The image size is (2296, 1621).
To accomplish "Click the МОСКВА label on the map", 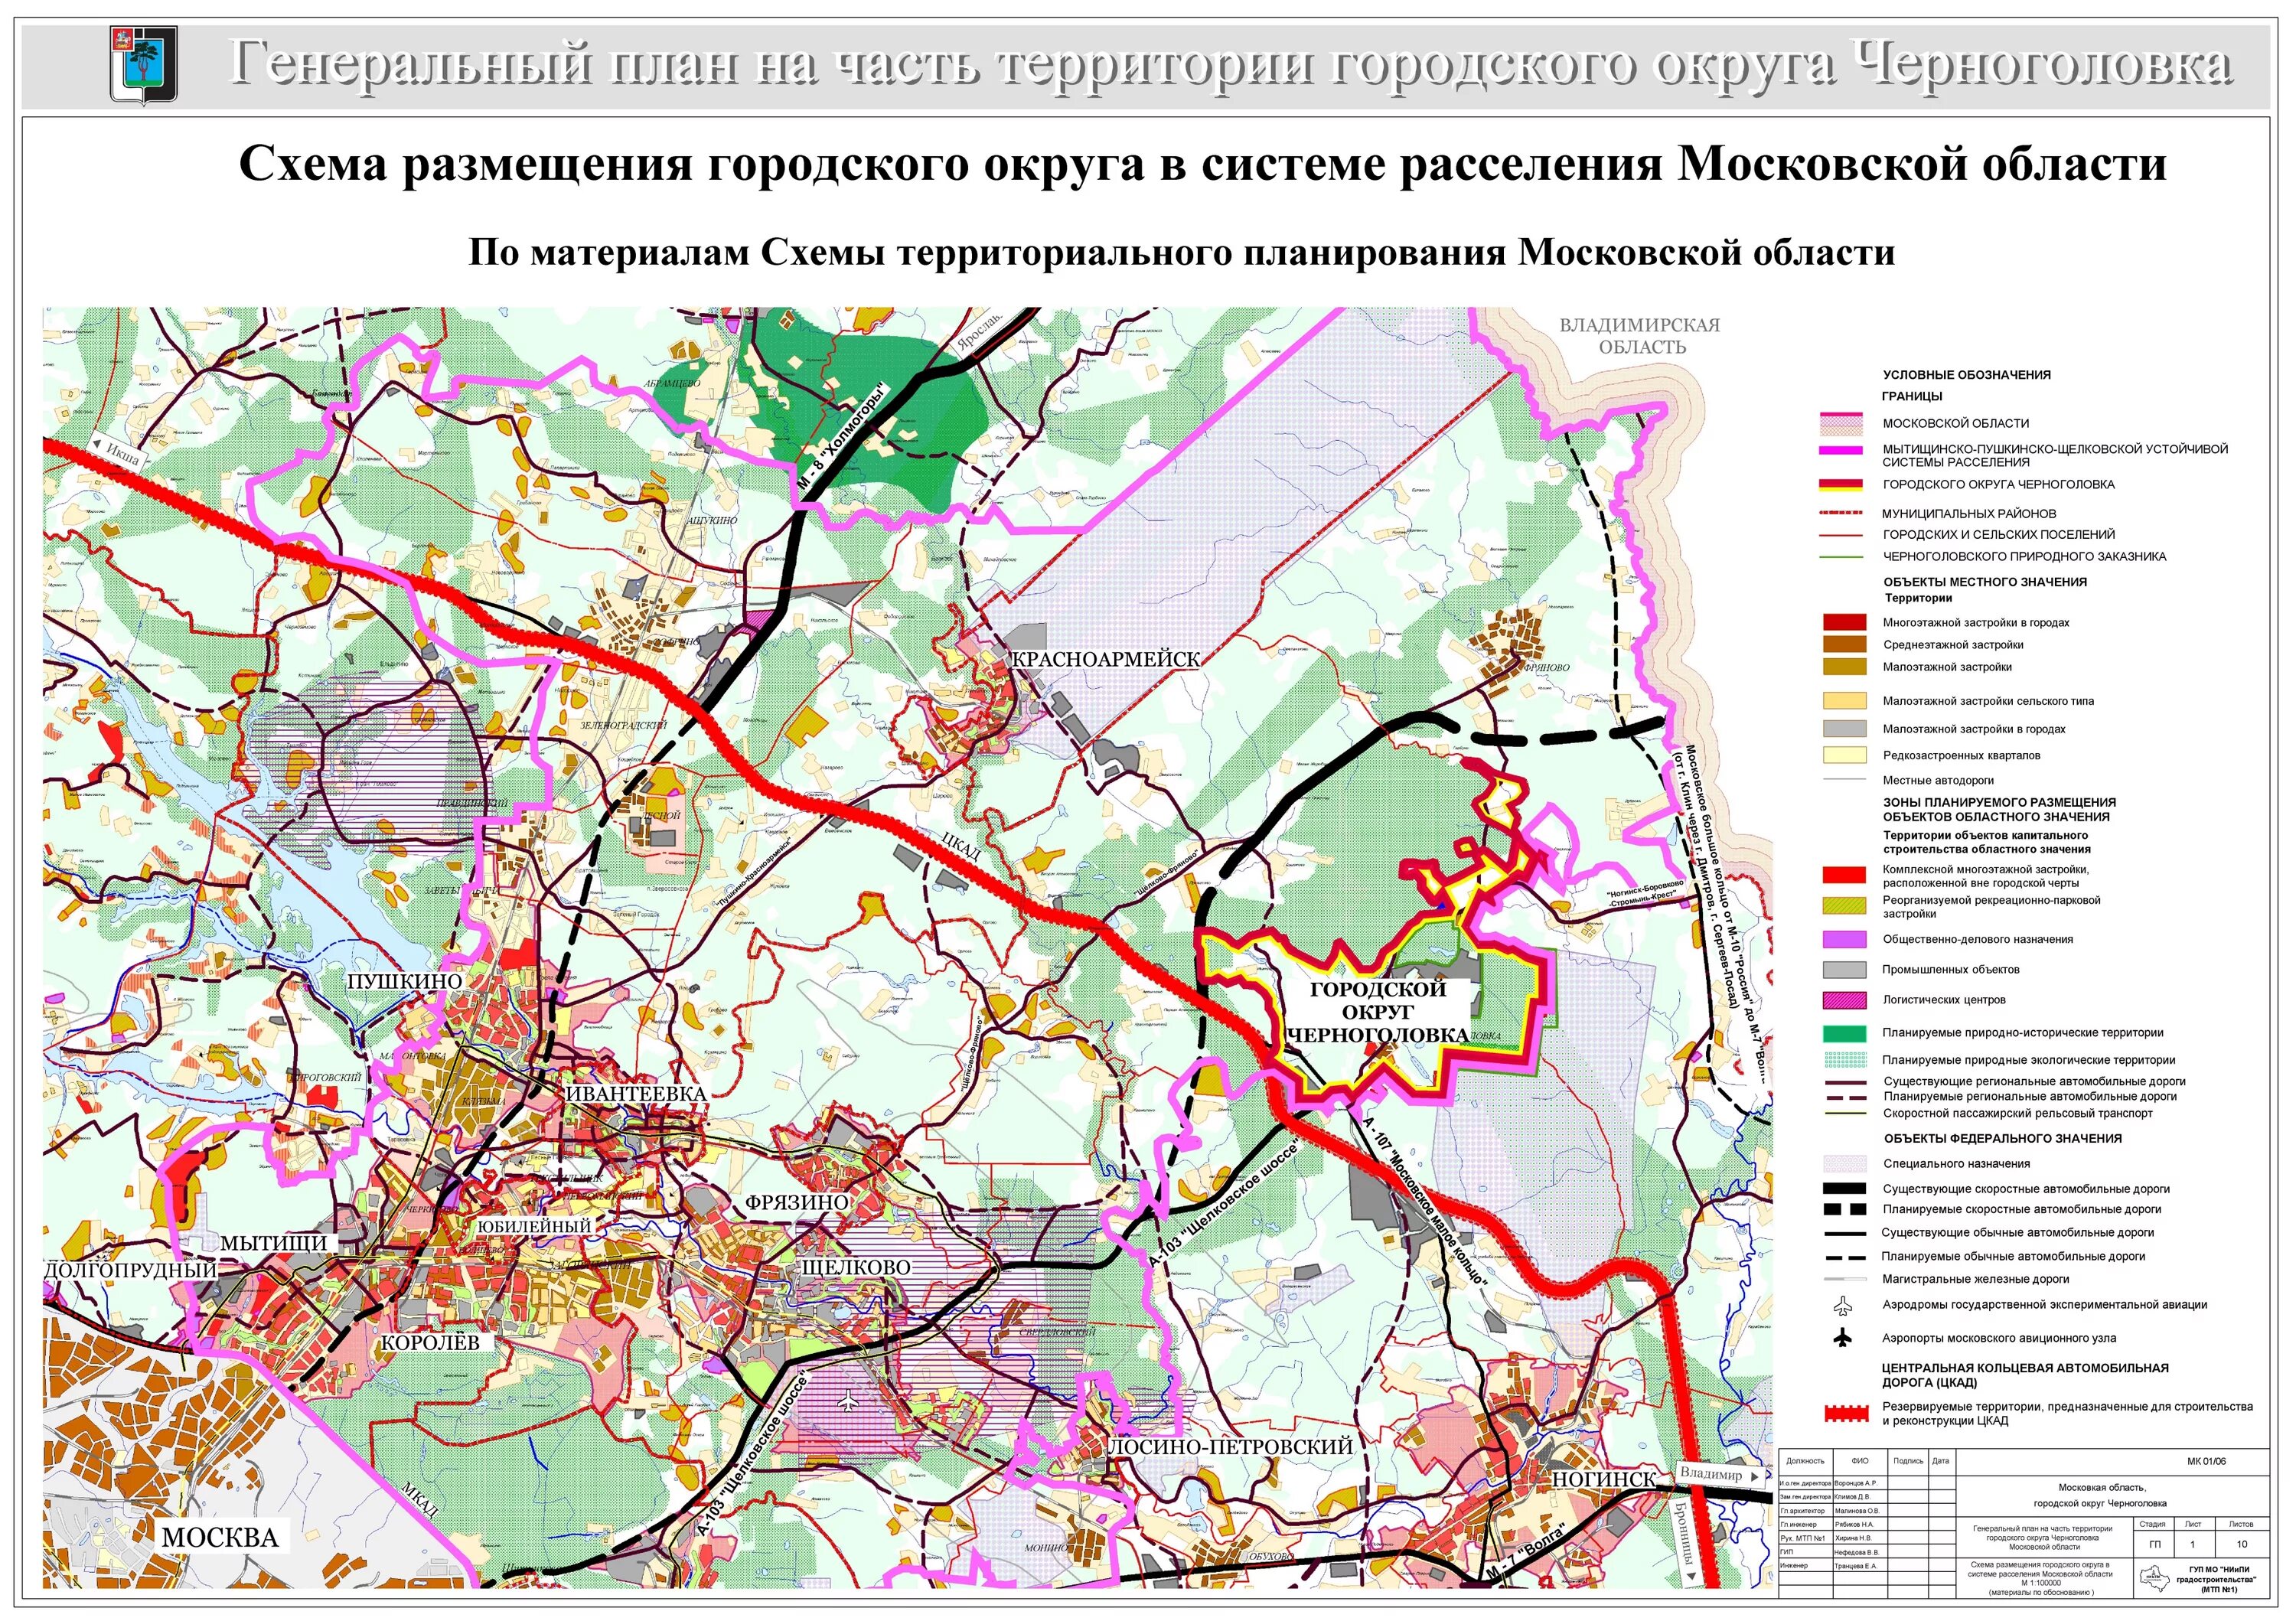I will 220,1537.
